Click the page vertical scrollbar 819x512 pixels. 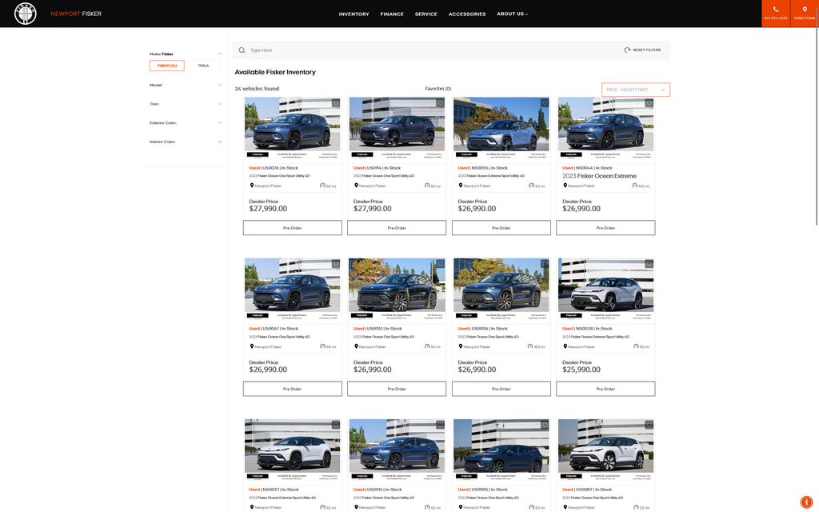click(x=817, y=126)
